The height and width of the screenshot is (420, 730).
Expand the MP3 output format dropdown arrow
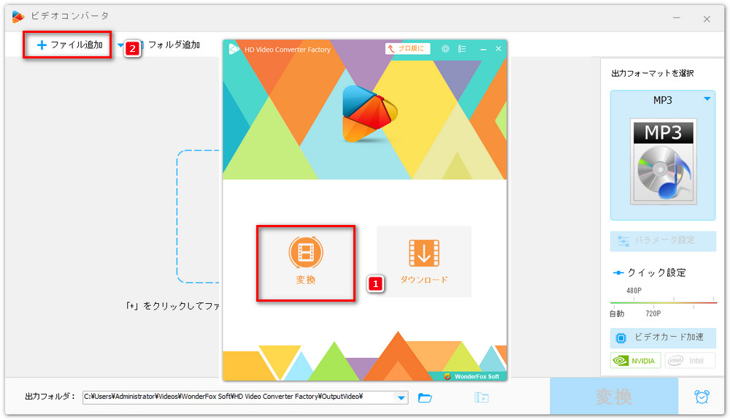(x=707, y=99)
